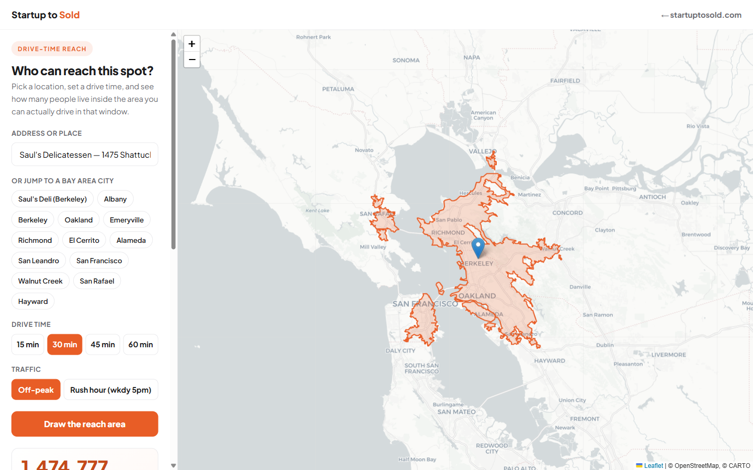
Task: Select the 15 min drive time
Action: point(28,345)
